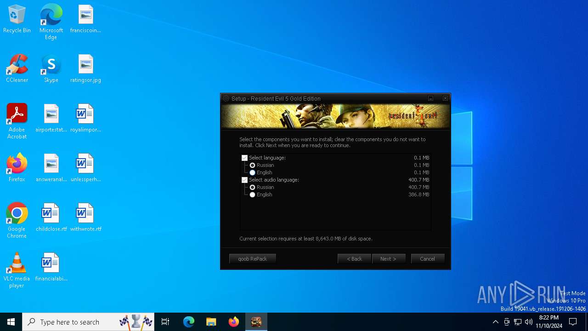The image size is (588, 331).
Task: Open Google Chrome desktop shortcut
Action: coord(17,221)
